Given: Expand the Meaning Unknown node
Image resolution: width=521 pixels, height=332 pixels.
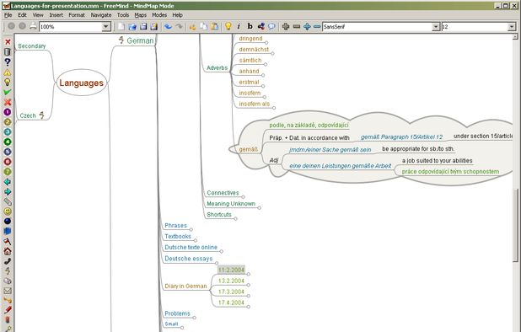Looking at the screenshot, I should [259, 208].
